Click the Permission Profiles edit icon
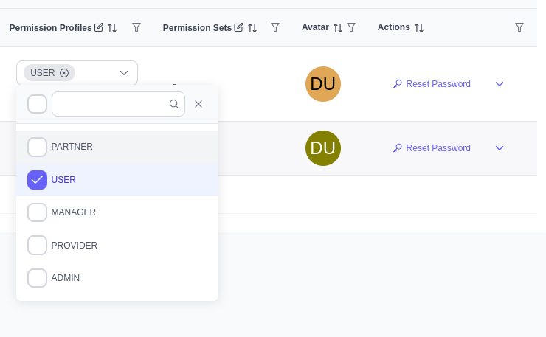Image resolution: width=546 pixels, height=337 pixels. pos(99,27)
